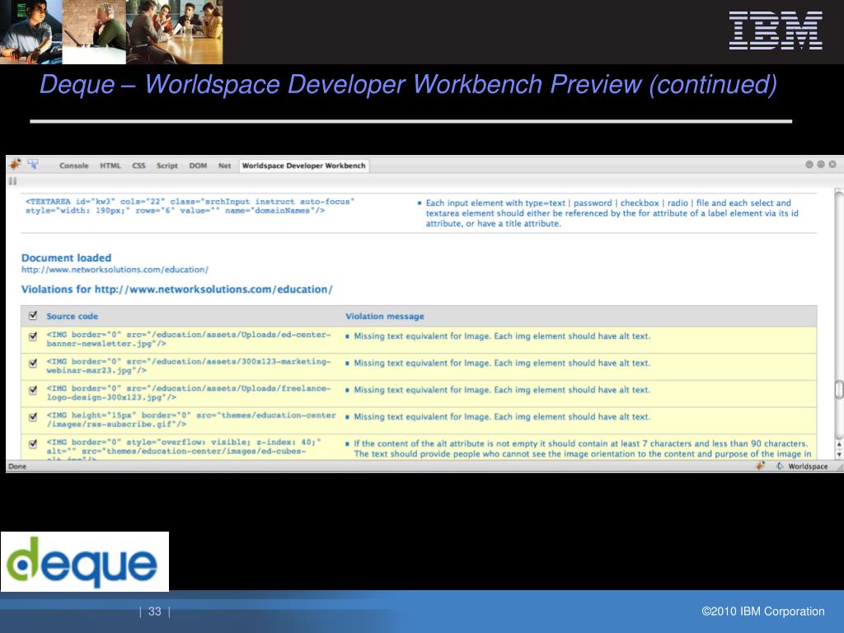The height and width of the screenshot is (633, 844).
Task: Open the HTML tab
Action: coord(110,166)
